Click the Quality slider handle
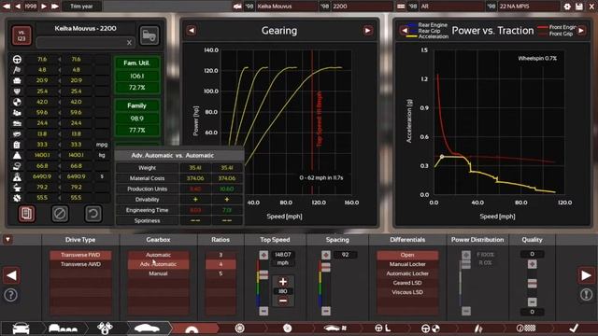The height and width of the screenshot is (336, 598). click(x=532, y=283)
